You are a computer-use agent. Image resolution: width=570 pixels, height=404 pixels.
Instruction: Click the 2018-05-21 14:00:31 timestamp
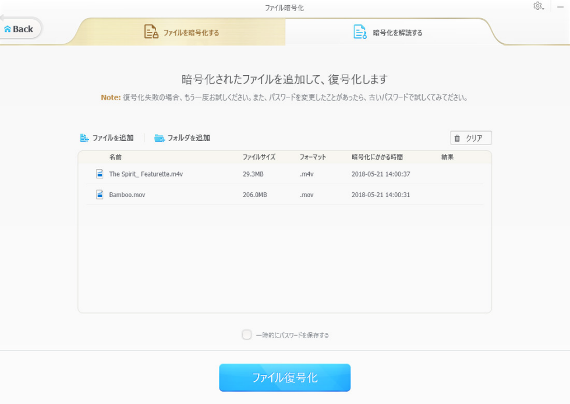coord(381,195)
